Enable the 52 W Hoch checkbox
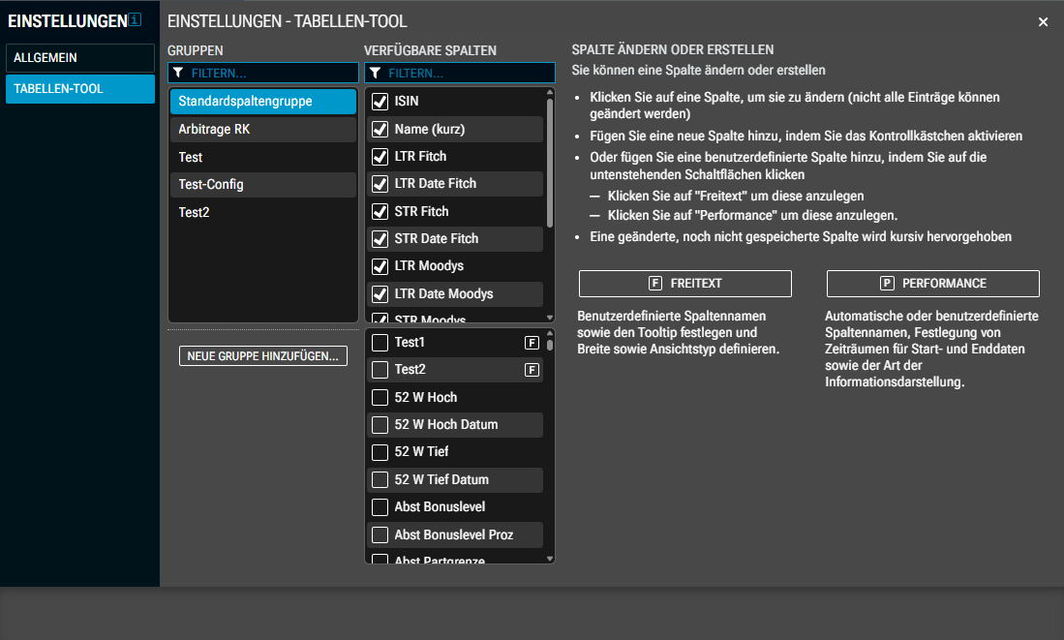1064x640 pixels. tap(380, 398)
